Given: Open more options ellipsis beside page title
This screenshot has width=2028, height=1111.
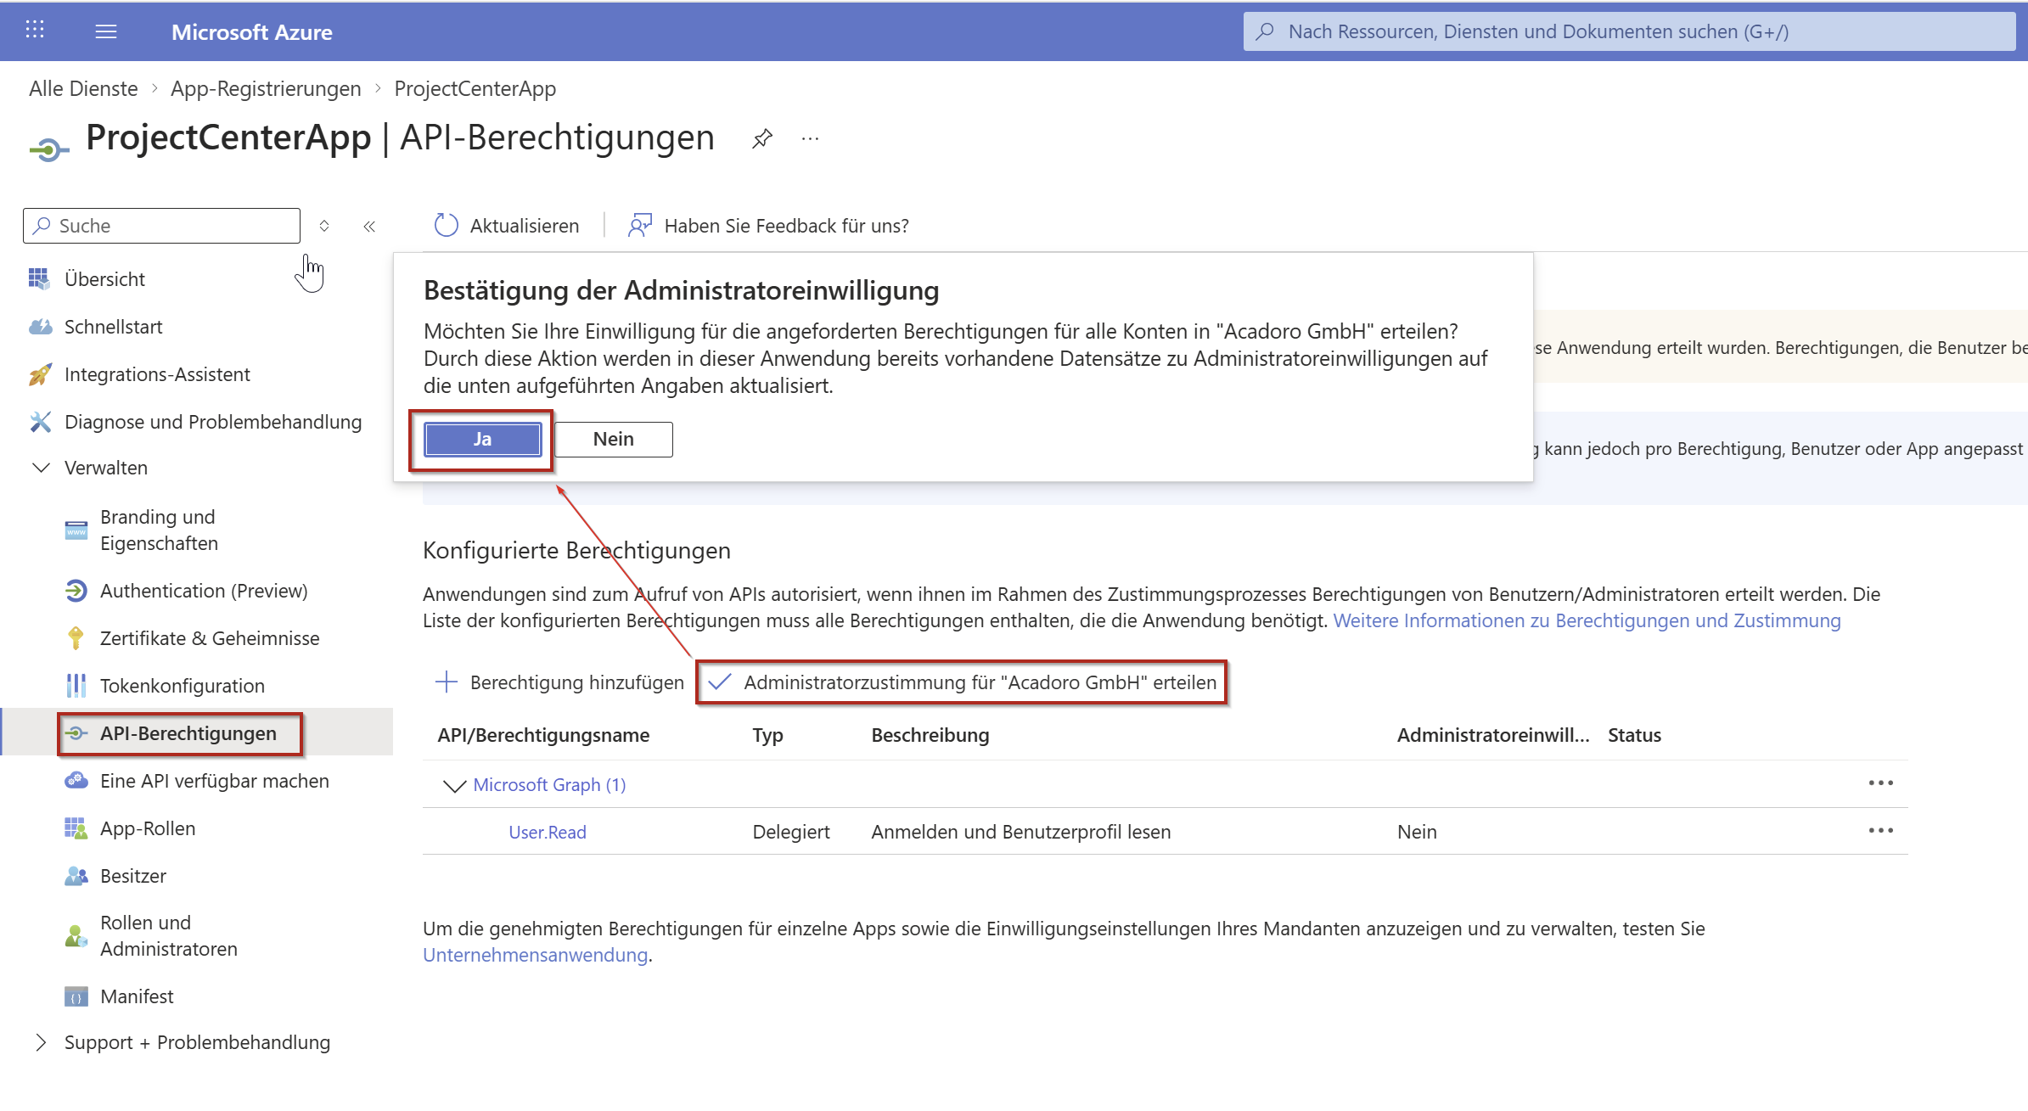Looking at the screenshot, I should tap(811, 138).
